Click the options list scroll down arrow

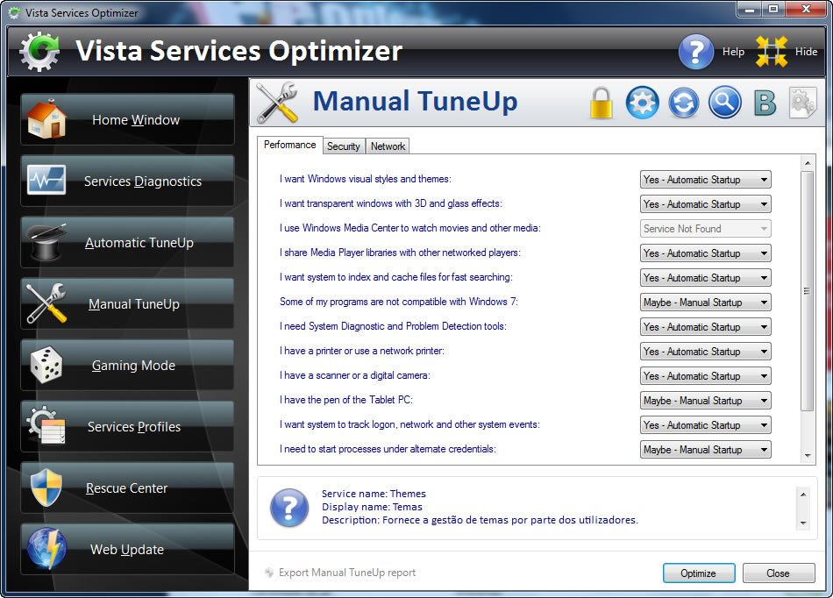click(x=808, y=455)
